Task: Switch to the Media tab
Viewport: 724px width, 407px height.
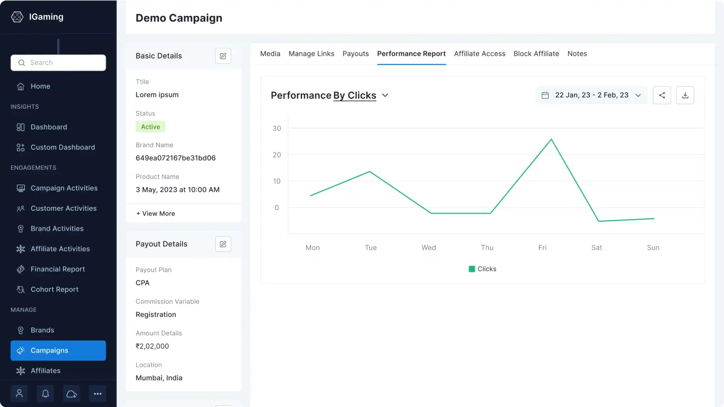Action: [x=270, y=54]
